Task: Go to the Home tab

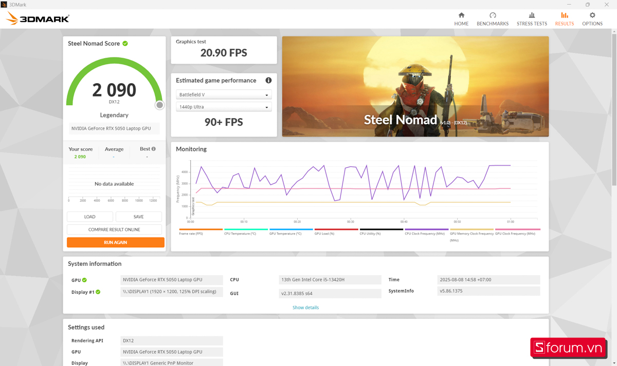Action: tap(461, 19)
